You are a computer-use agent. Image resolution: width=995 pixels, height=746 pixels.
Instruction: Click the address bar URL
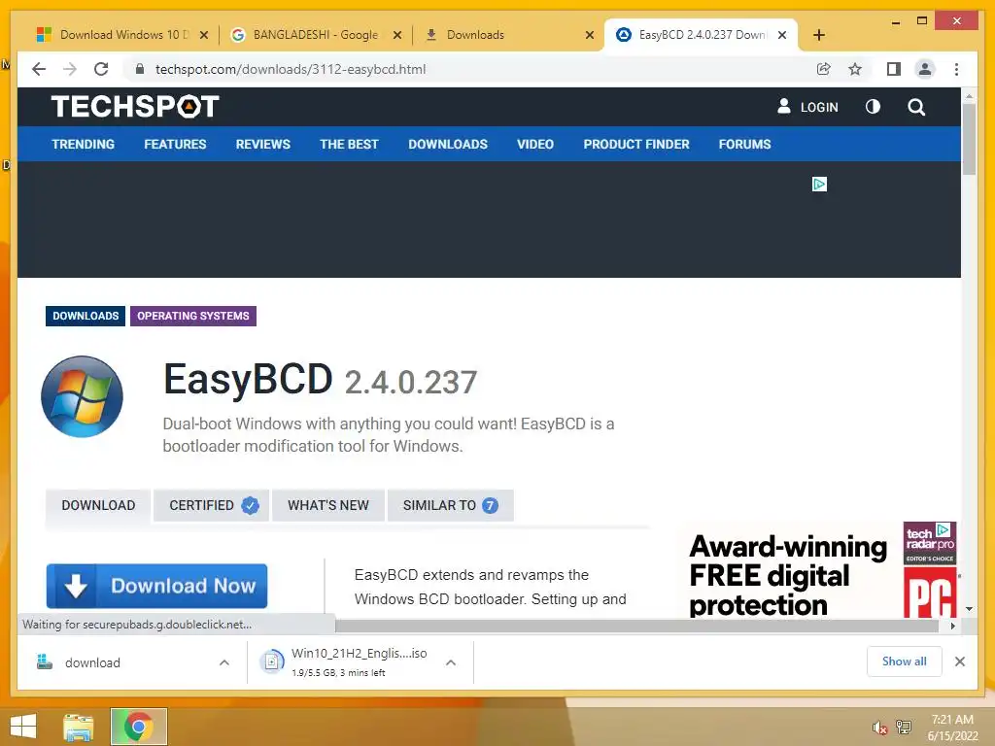click(x=290, y=69)
